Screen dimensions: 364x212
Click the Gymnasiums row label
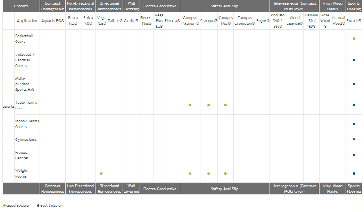pos(26,139)
